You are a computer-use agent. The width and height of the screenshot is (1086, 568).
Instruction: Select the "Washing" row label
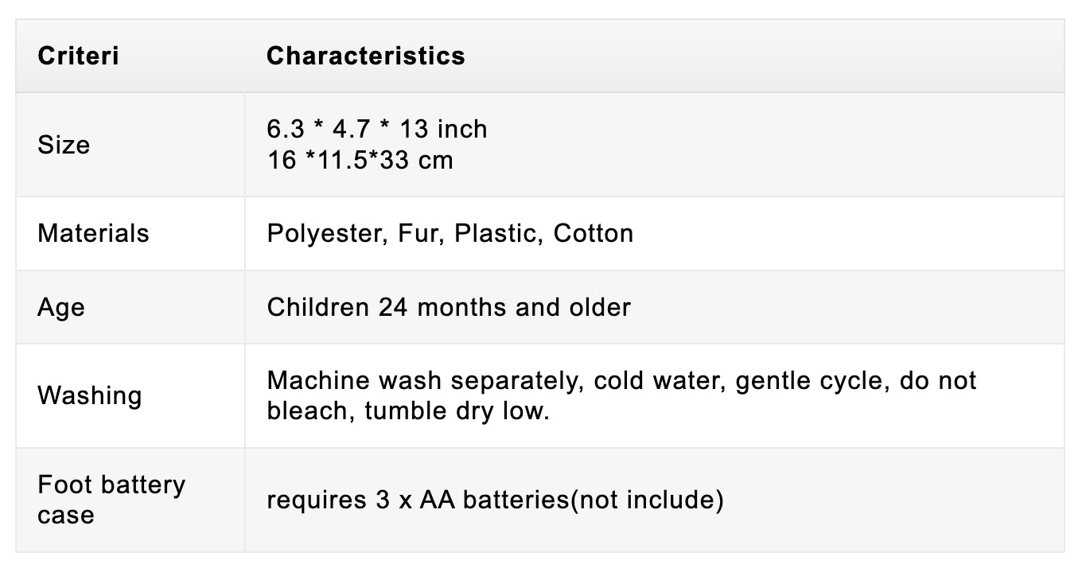point(89,395)
